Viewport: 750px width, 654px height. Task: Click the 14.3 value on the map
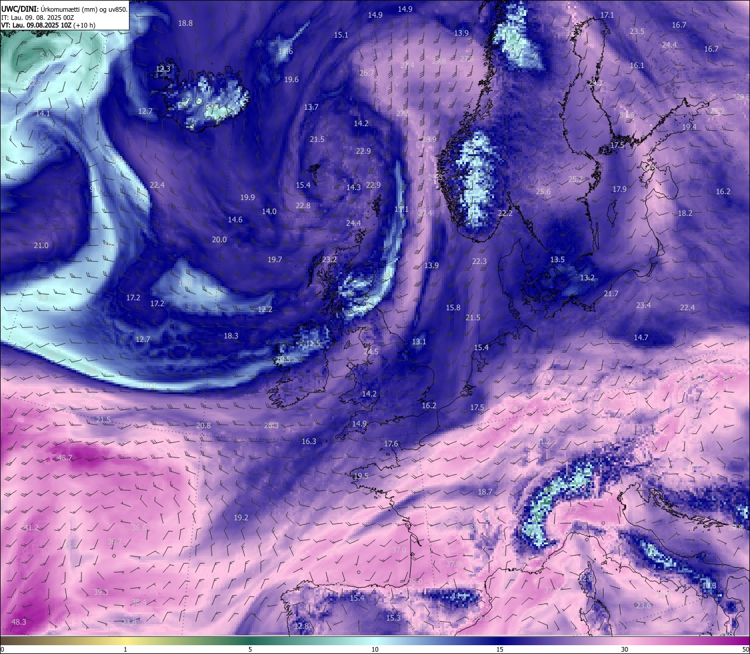(353, 187)
